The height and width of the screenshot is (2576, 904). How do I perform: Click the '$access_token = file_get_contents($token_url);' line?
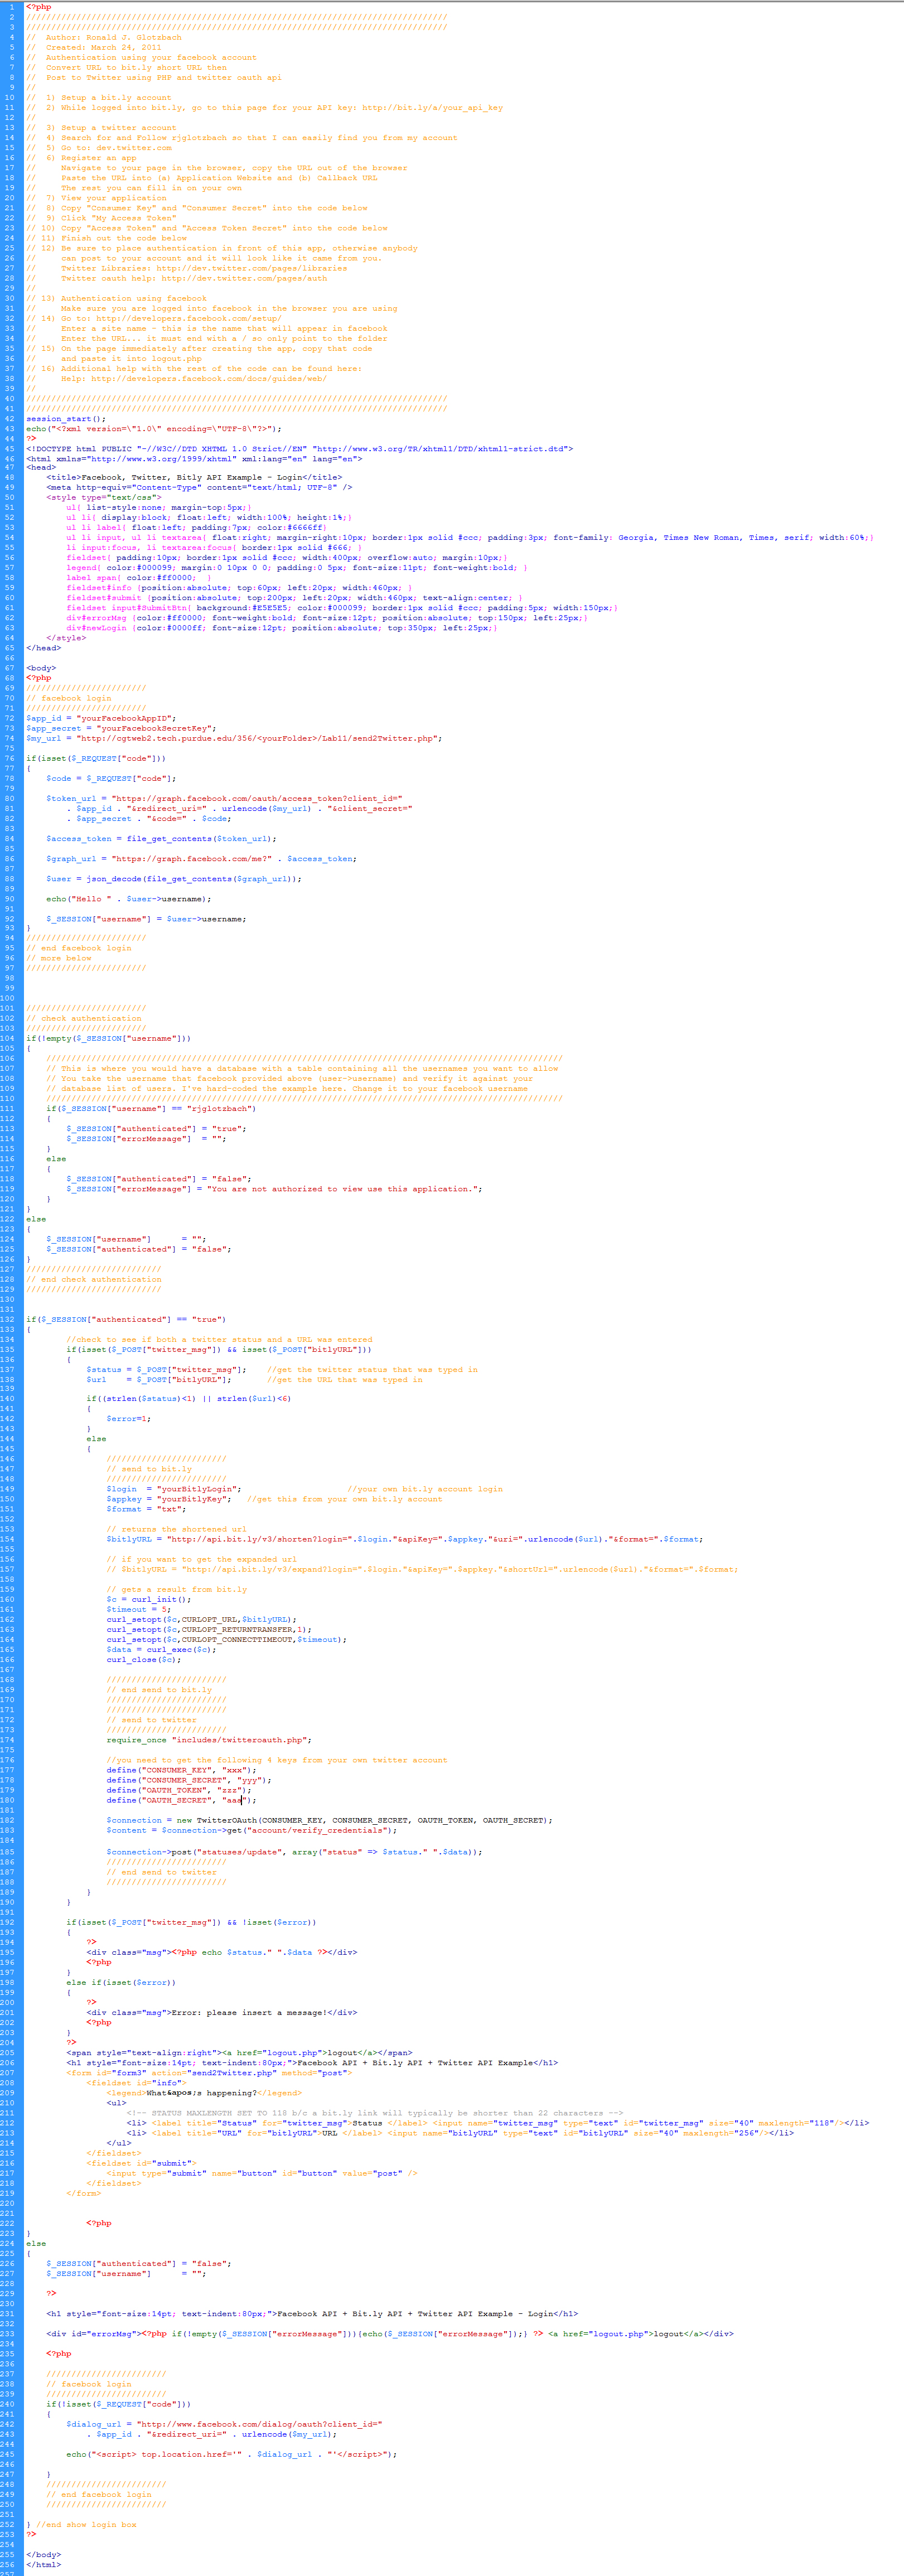point(162,838)
